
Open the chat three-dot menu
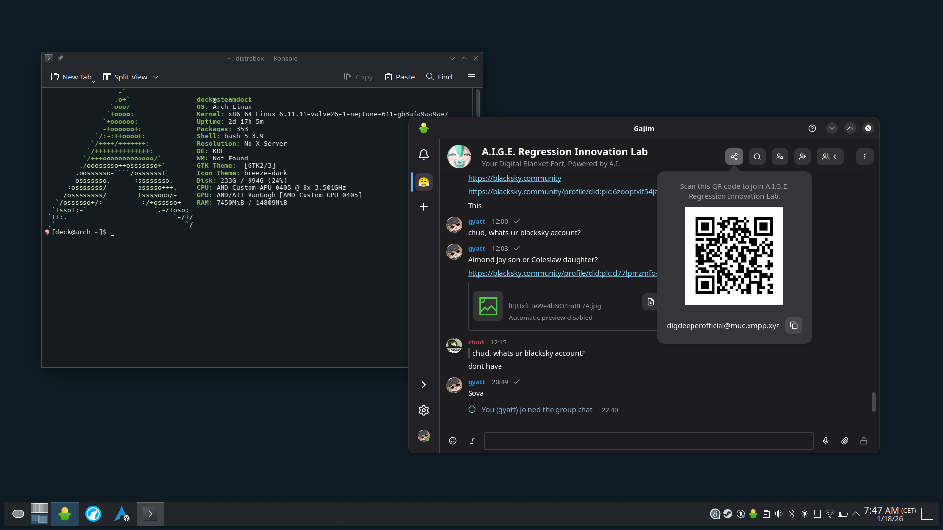pyautogui.click(x=864, y=157)
